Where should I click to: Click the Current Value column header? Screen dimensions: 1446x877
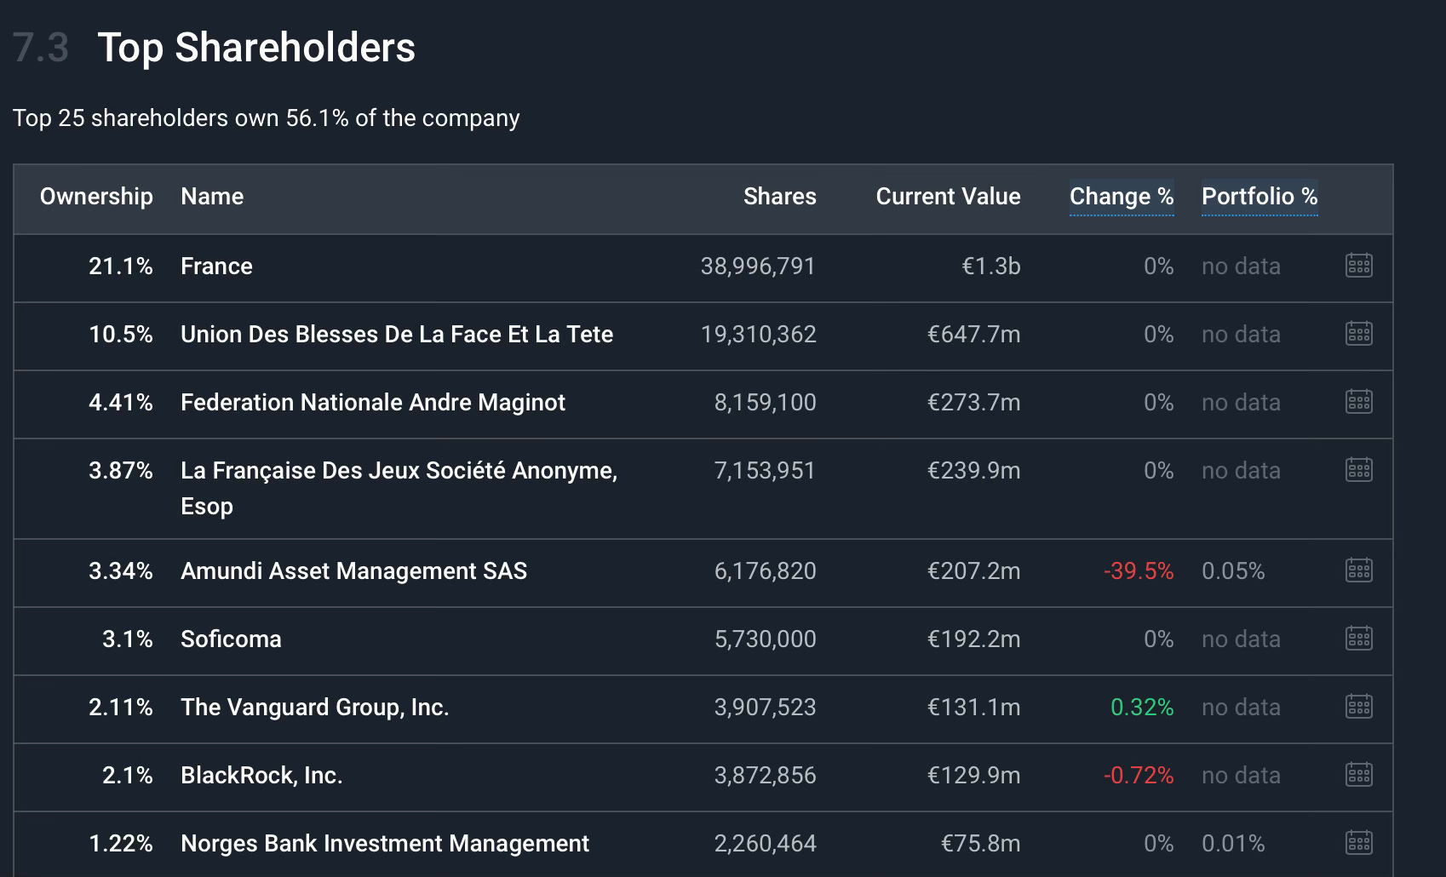(x=948, y=197)
